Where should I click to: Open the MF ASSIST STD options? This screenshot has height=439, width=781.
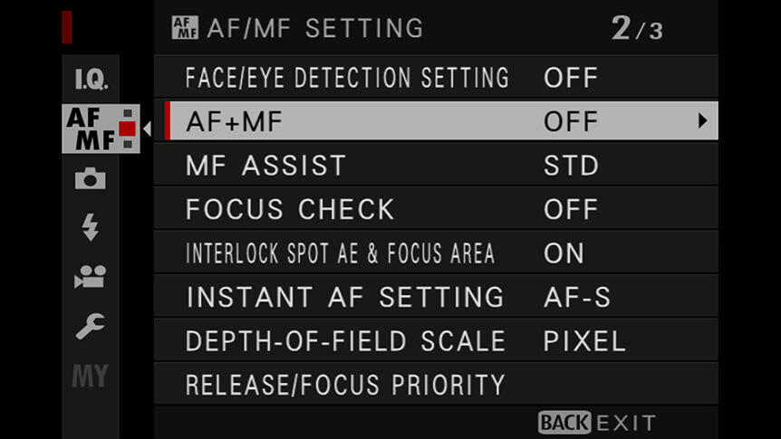coord(572,166)
